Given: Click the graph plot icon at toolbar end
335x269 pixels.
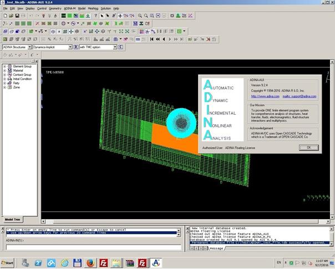Looking at the screenshot, I should point(190,16).
